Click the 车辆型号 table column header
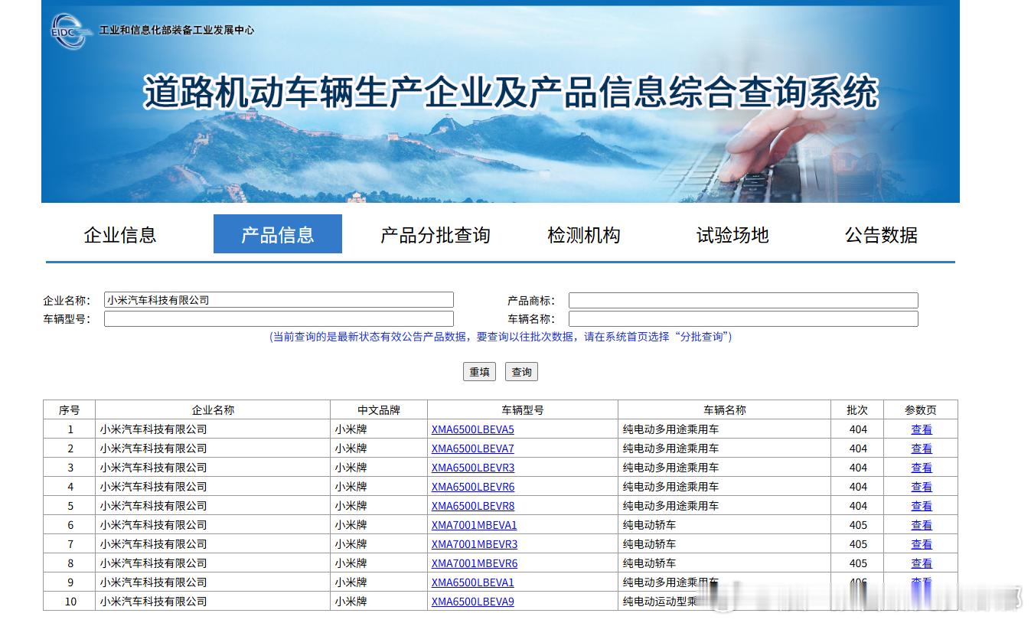 click(523, 410)
